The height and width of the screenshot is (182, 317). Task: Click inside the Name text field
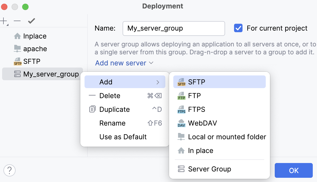[174, 28]
